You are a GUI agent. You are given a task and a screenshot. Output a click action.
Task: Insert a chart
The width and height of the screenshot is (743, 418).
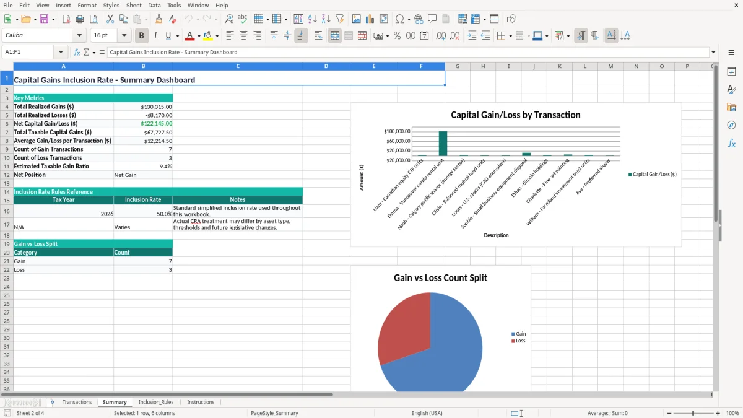point(370,19)
